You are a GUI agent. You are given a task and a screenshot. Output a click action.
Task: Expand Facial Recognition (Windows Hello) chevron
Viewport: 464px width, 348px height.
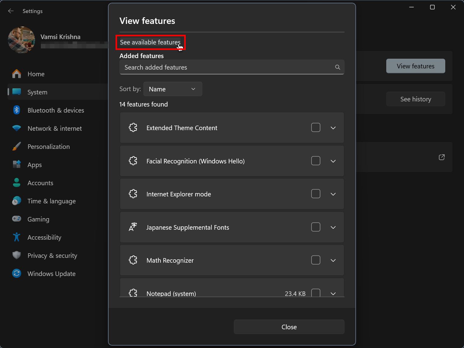click(333, 161)
